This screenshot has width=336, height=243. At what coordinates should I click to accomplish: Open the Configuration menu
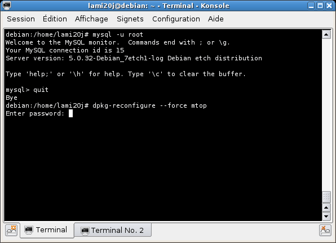176,19
